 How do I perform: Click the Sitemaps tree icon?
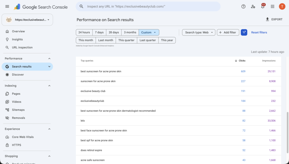point(7,110)
